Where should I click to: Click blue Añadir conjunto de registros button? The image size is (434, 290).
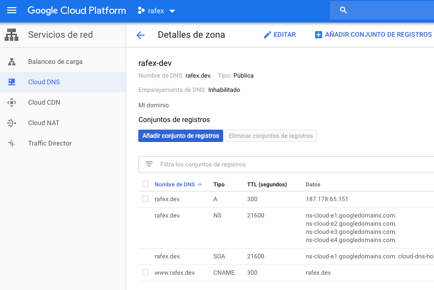click(x=181, y=136)
